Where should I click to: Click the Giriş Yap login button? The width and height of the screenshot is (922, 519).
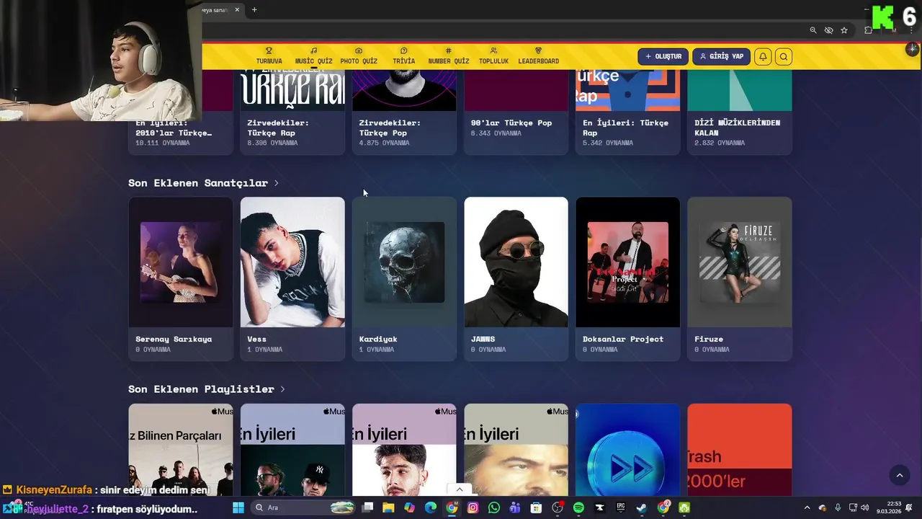[721, 56]
